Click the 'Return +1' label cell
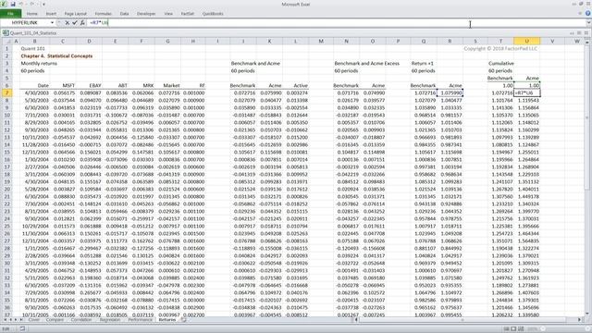Screen dimensions: 592x333 point(423,64)
